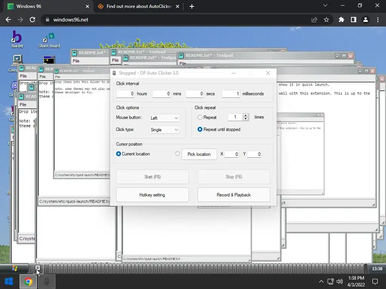Click the Pick location button

[x=199, y=154]
